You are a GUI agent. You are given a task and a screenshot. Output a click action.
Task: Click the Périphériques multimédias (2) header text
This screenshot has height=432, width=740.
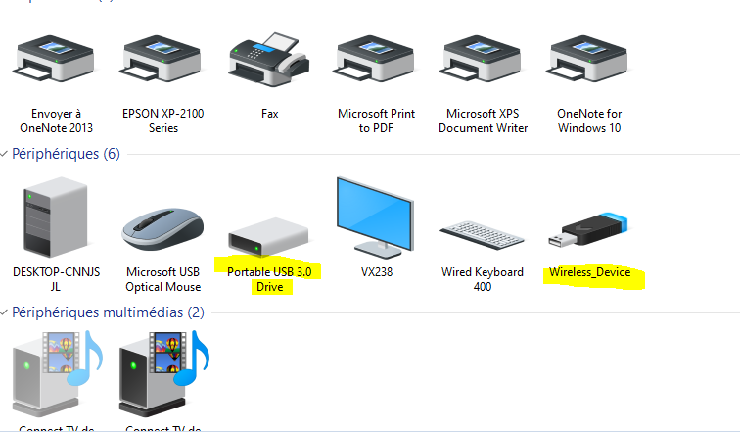pyautogui.click(x=108, y=312)
